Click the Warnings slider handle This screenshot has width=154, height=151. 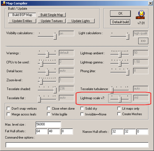(47, 55)
